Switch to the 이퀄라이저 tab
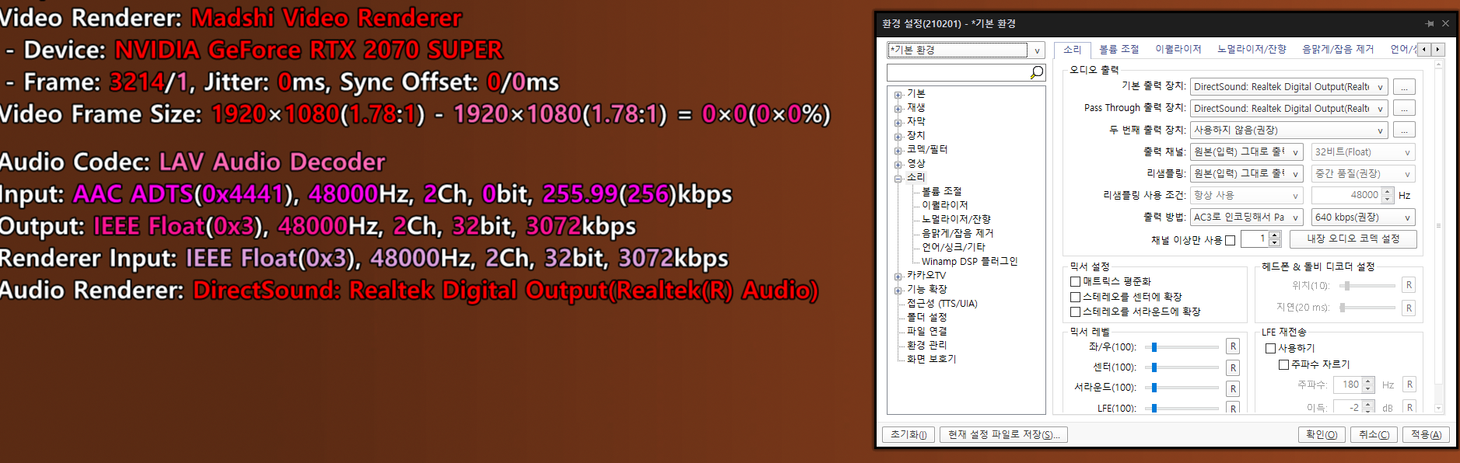Image resolution: width=1460 pixels, height=463 pixels. (1178, 49)
